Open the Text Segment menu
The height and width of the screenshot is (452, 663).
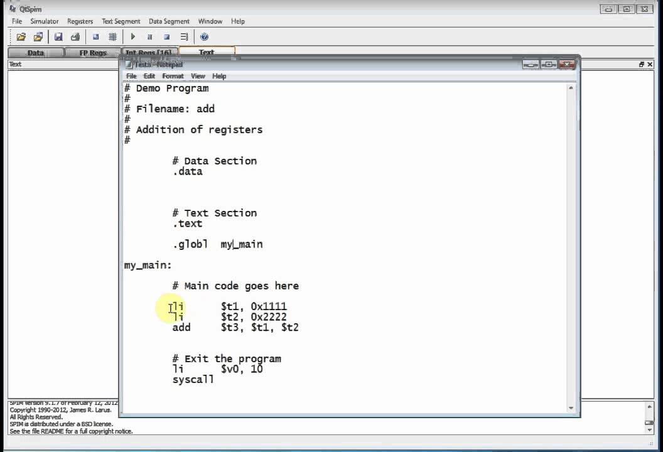pos(121,21)
